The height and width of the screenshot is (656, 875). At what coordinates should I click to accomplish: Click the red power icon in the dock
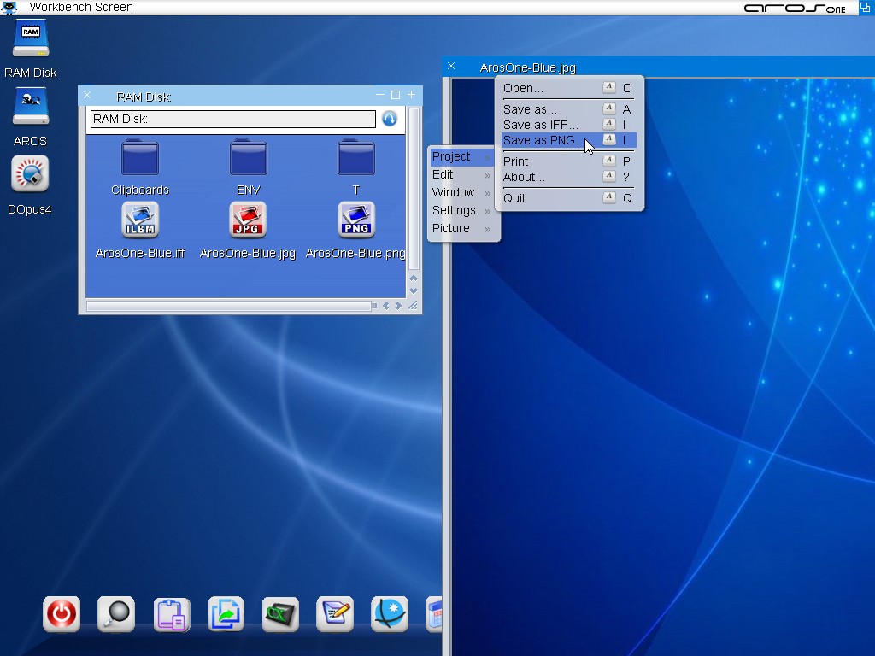click(x=62, y=614)
